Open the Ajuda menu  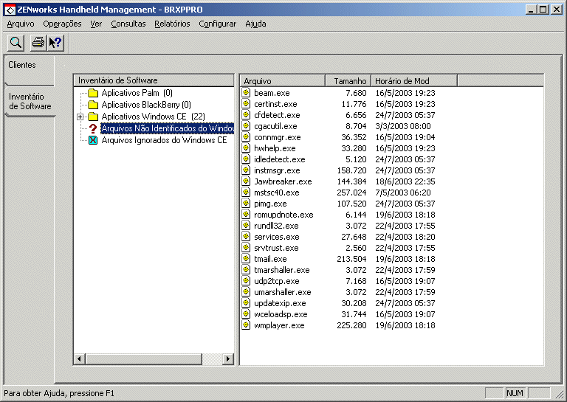pos(255,24)
